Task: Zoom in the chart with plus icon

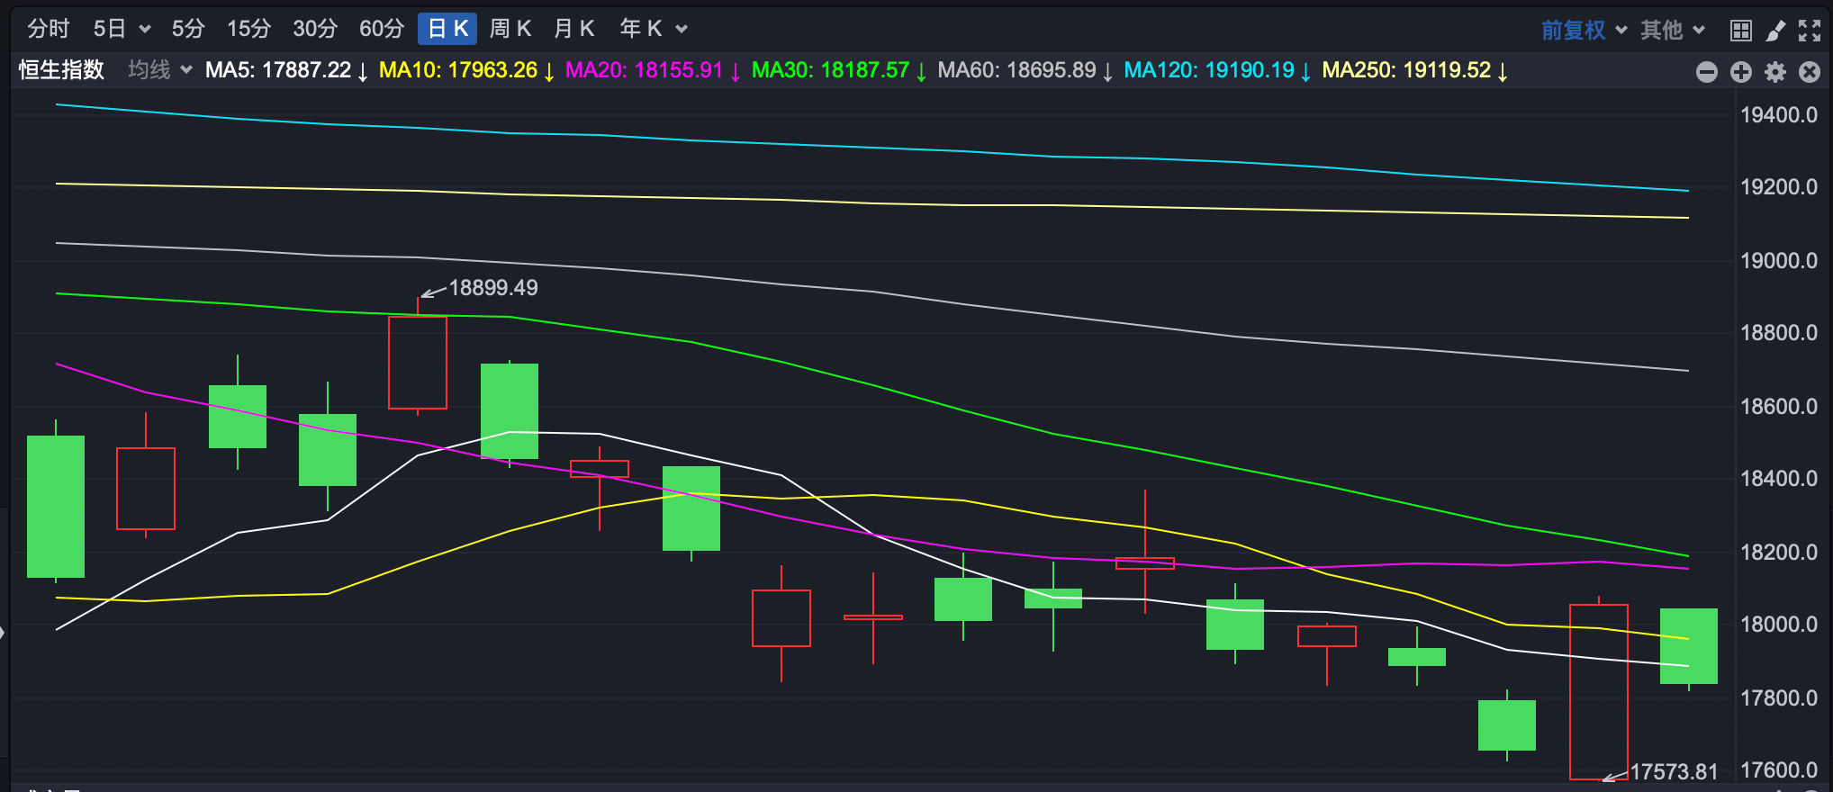Action: click(1740, 72)
